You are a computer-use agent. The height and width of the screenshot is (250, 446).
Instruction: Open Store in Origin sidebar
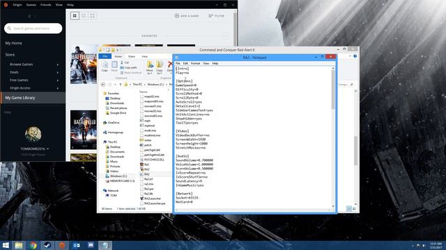click(10, 55)
